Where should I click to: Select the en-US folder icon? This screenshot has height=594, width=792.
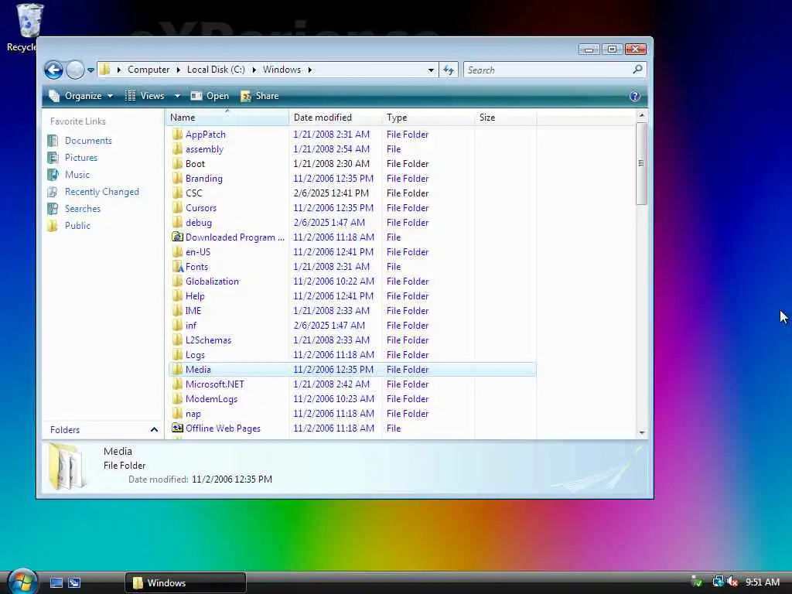click(x=177, y=251)
